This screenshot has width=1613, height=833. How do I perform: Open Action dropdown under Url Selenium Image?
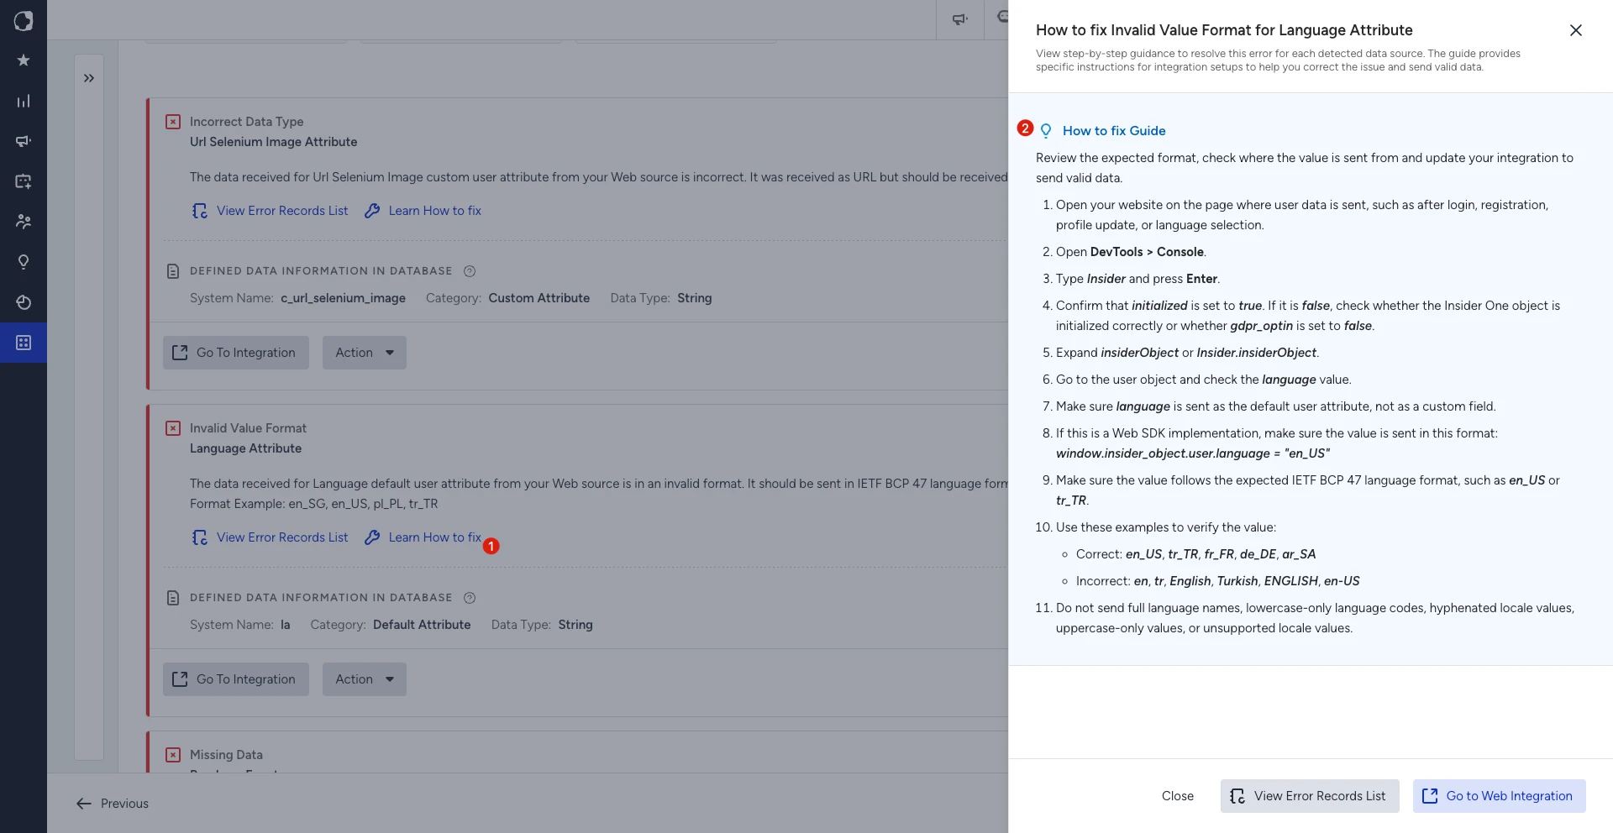coord(365,353)
